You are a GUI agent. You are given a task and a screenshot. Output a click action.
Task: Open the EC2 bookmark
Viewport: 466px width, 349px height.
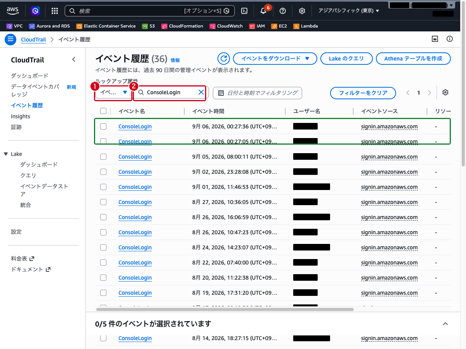[x=279, y=26]
